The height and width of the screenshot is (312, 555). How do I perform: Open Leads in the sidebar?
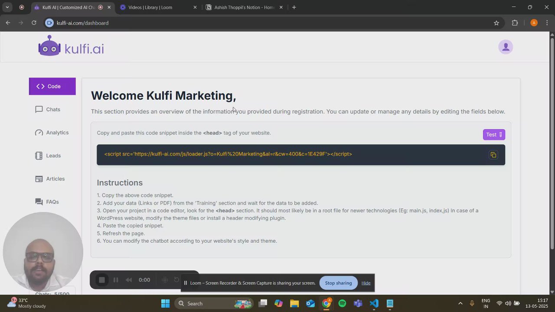point(48,156)
